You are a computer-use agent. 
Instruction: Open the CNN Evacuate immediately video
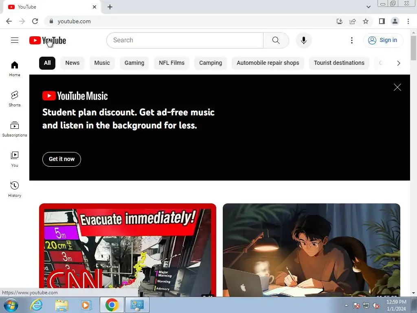pos(127,250)
